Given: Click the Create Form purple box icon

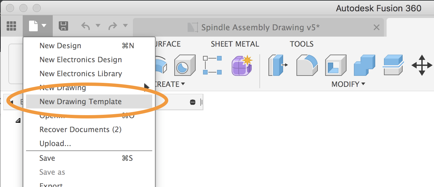Looking at the screenshot, I should pos(242,65).
